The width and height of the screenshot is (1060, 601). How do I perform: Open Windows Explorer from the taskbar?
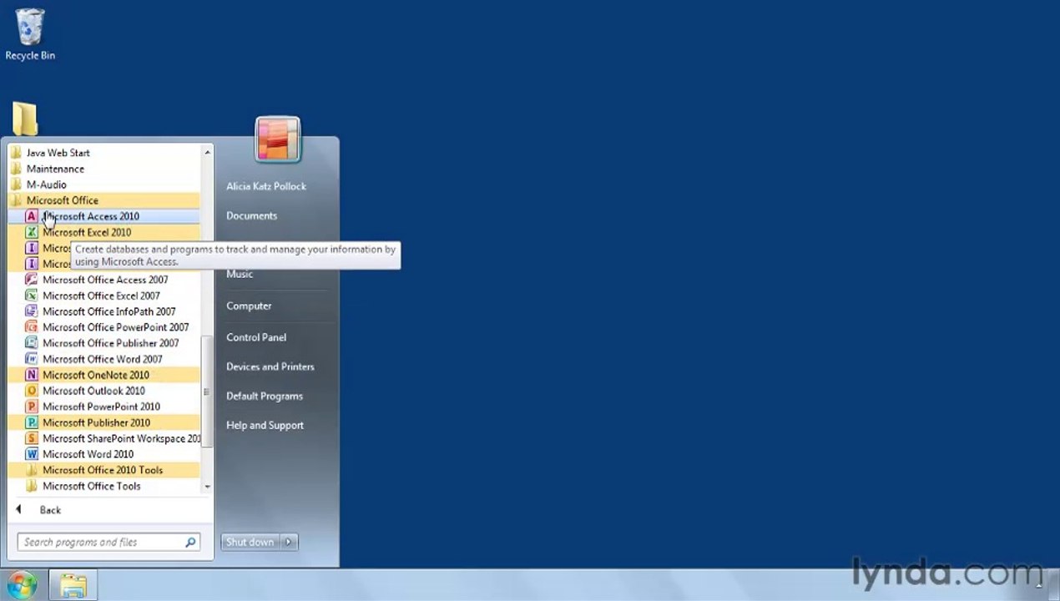(x=73, y=585)
